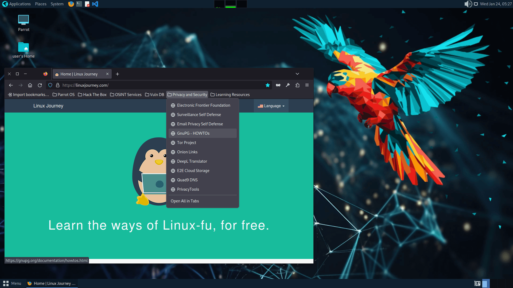Image resolution: width=513 pixels, height=288 pixels.
Task: Click the date and time clock
Action: pos(496,4)
